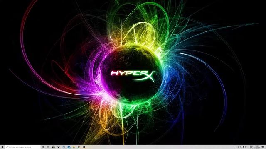Click the taskbar search box
This screenshot has width=266, height=149.
[23, 147]
